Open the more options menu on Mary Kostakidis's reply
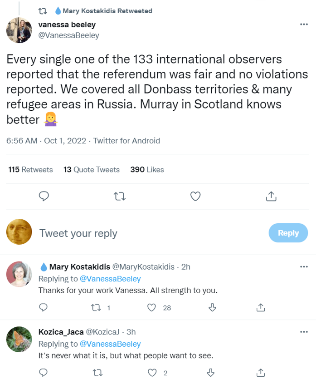 tap(304, 267)
